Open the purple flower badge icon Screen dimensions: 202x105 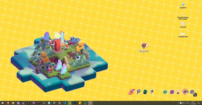pos(172,92)
